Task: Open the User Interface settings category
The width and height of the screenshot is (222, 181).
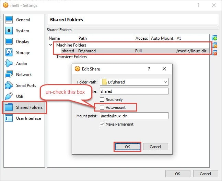Action: click(x=24, y=118)
